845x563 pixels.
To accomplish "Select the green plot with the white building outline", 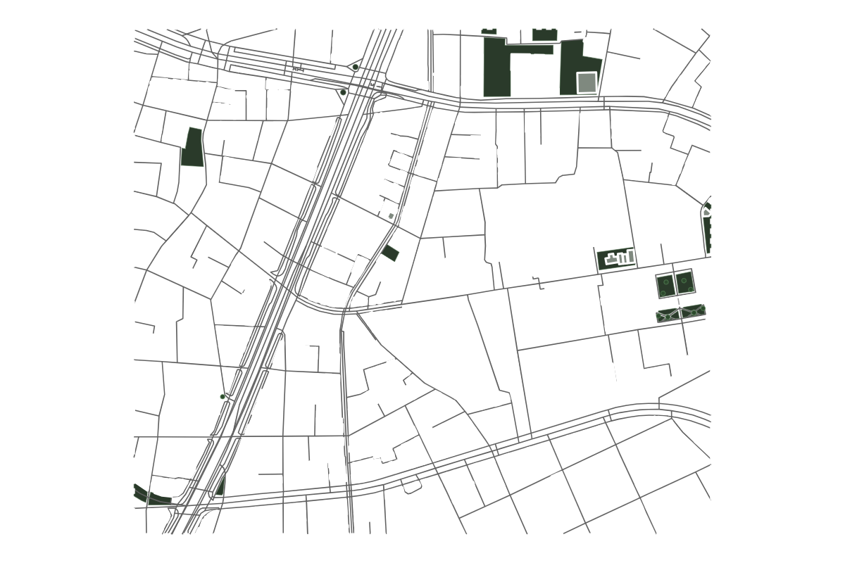I will pyautogui.click(x=617, y=259).
